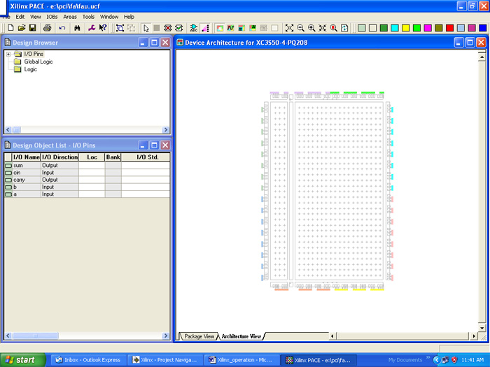The height and width of the screenshot is (367, 490).
Task: Click the I/O Std. column header
Action: (146, 157)
